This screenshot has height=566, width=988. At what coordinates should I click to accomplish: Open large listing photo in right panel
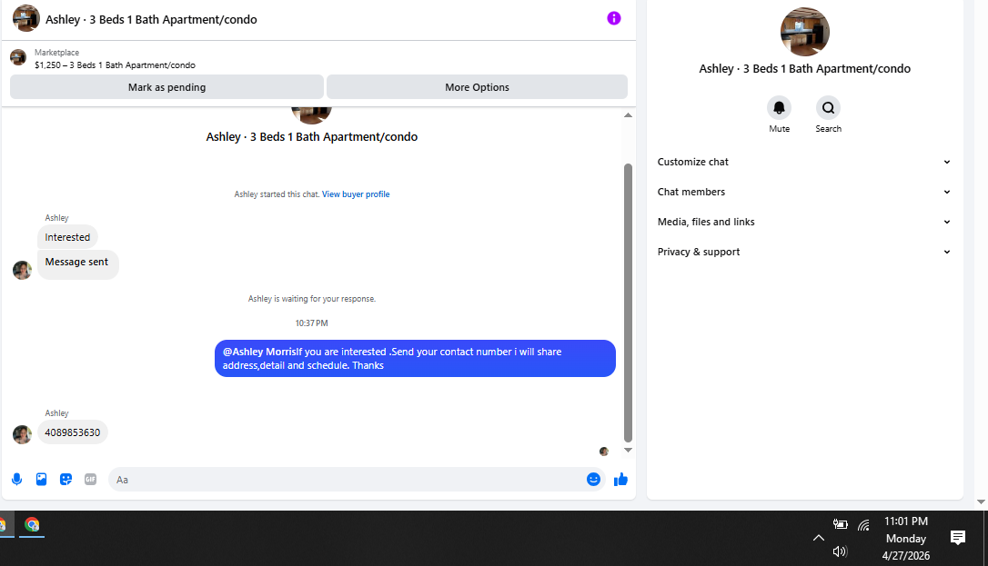click(804, 32)
